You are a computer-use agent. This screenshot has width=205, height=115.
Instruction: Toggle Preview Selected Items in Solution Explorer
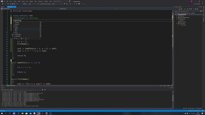[198, 9]
